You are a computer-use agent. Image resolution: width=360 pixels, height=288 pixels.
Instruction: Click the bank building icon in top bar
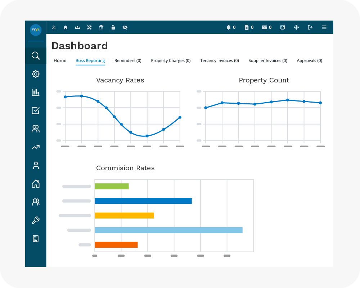(101, 27)
